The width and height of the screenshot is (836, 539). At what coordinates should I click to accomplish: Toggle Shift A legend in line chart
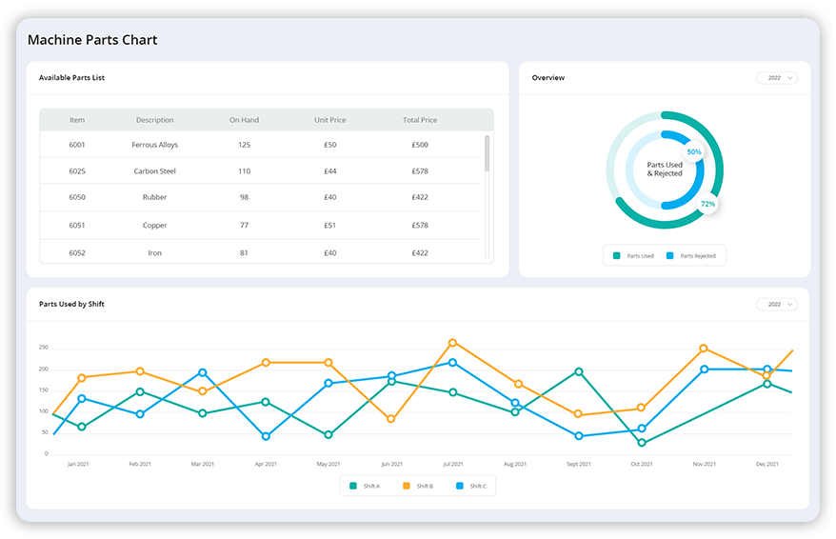[365, 487]
